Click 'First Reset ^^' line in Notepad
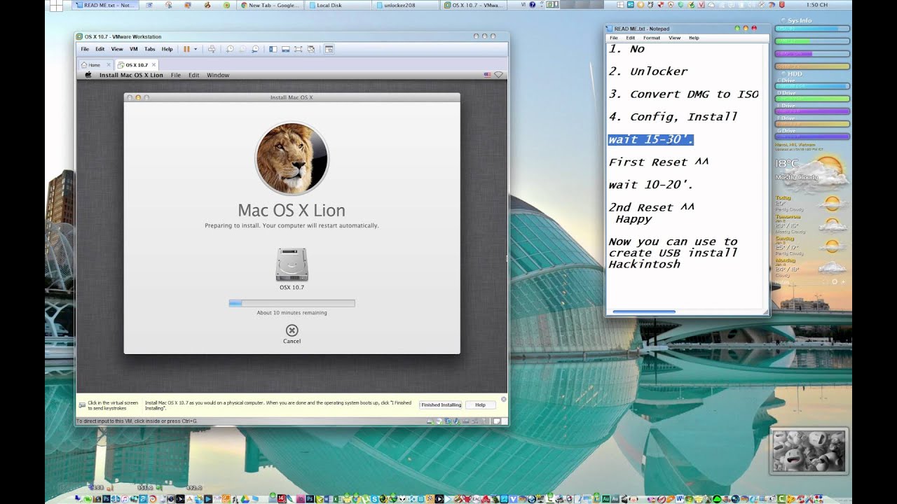The height and width of the screenshot is (504, 897). (x=659, y=162)
